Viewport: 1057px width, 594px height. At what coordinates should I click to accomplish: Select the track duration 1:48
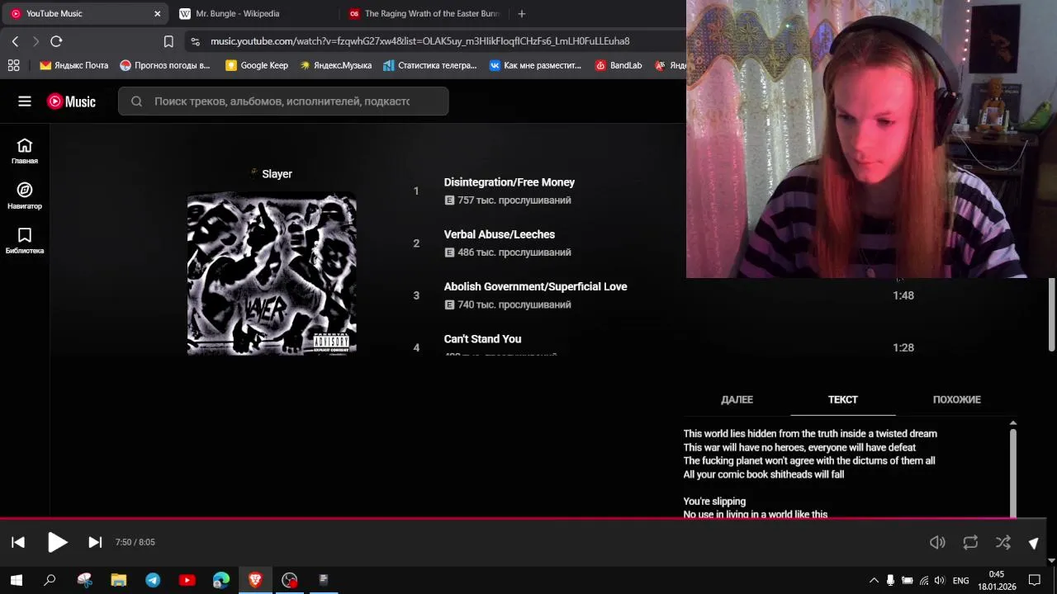903,295
